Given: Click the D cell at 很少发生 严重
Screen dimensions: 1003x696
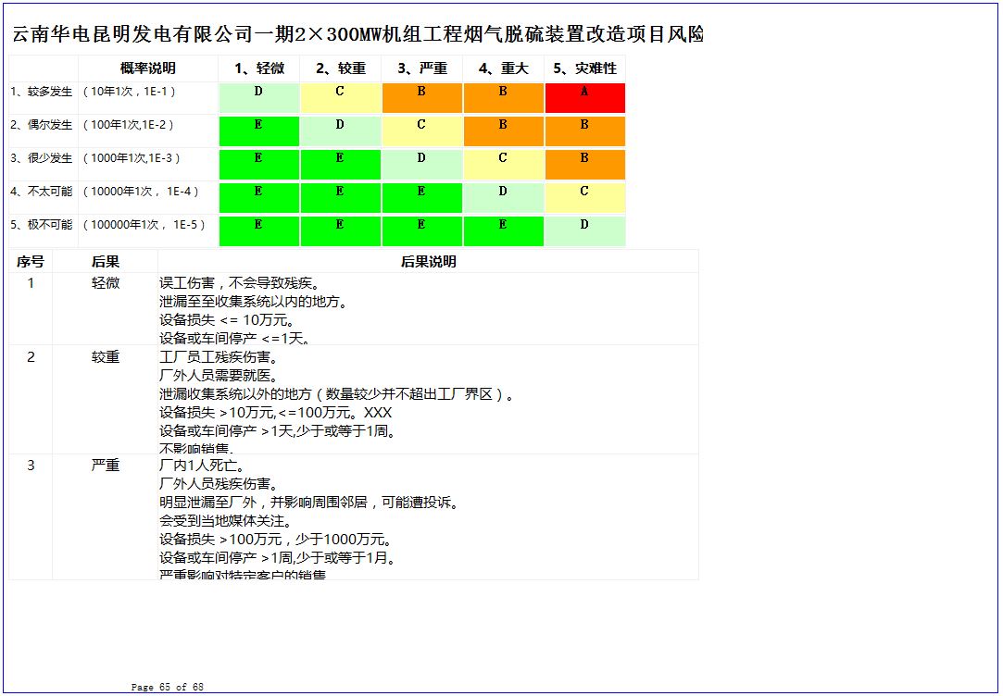Looking at the screenshot, I should coord(421,164).
